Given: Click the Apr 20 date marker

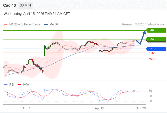Looking at the screenshot, I should [x=141, y=108].
